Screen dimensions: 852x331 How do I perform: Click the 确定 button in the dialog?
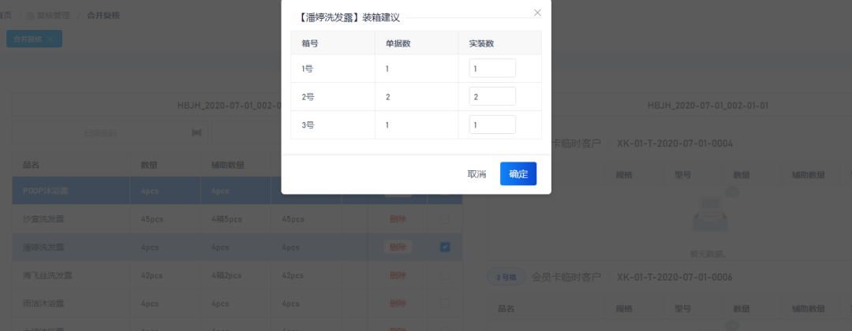click(x=518, y=174)
